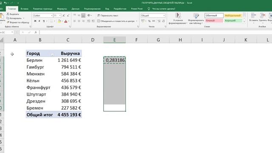This screenshot has height=153, width=272.
Task: Apply the yellow fill color bucket
Action: pos(59,21)
